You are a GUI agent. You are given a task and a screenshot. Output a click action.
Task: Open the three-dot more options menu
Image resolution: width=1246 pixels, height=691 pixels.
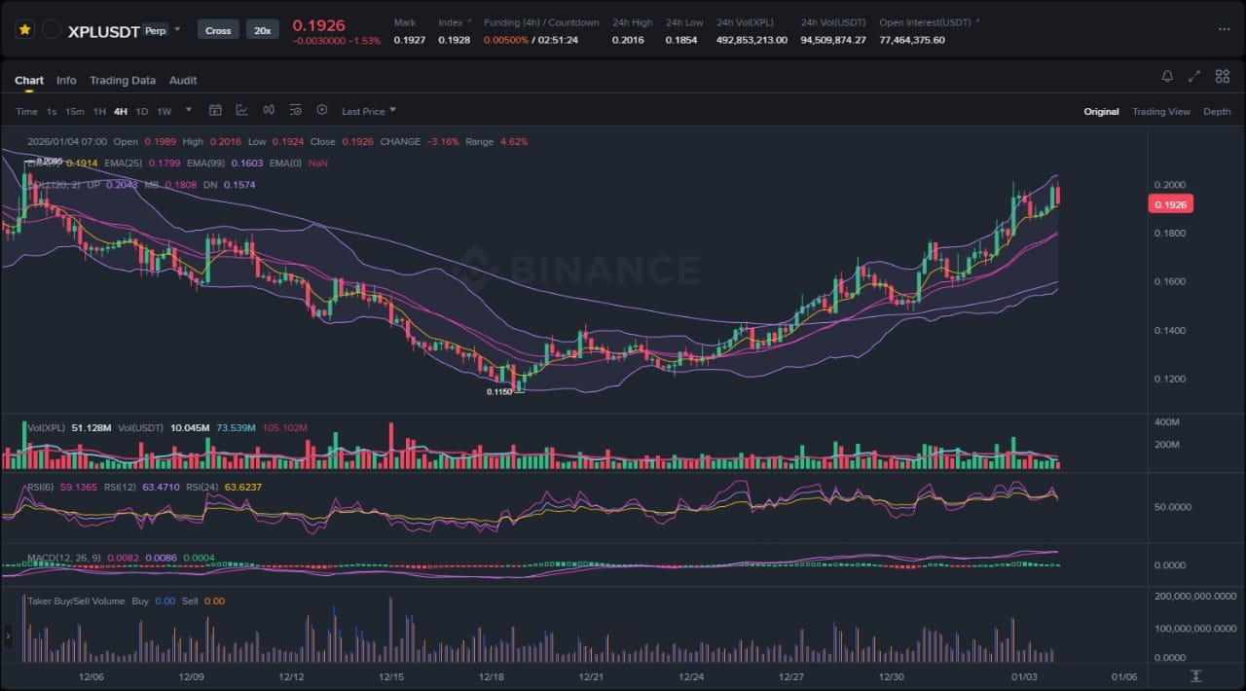[1224, 30]
